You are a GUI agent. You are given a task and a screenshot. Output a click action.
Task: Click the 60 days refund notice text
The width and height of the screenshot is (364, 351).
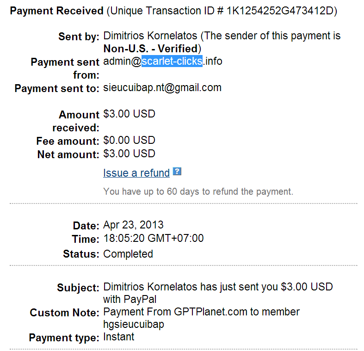[198, 191]
